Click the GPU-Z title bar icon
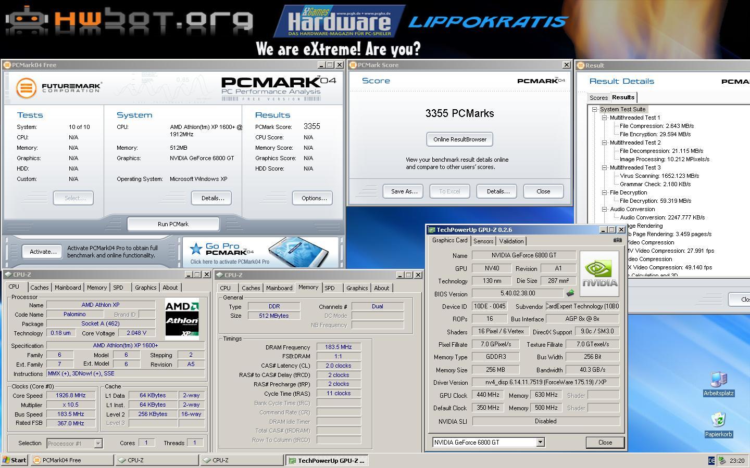Image resolution: width=750 pixels, height=468 pixels. coord(431,230)
